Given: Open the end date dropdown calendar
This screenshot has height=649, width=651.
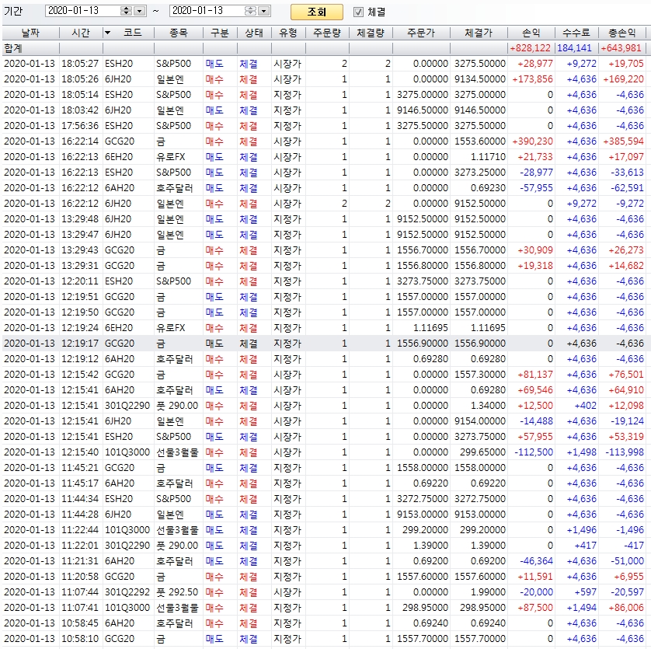Looking at the screenshot, I should [264, 11].
